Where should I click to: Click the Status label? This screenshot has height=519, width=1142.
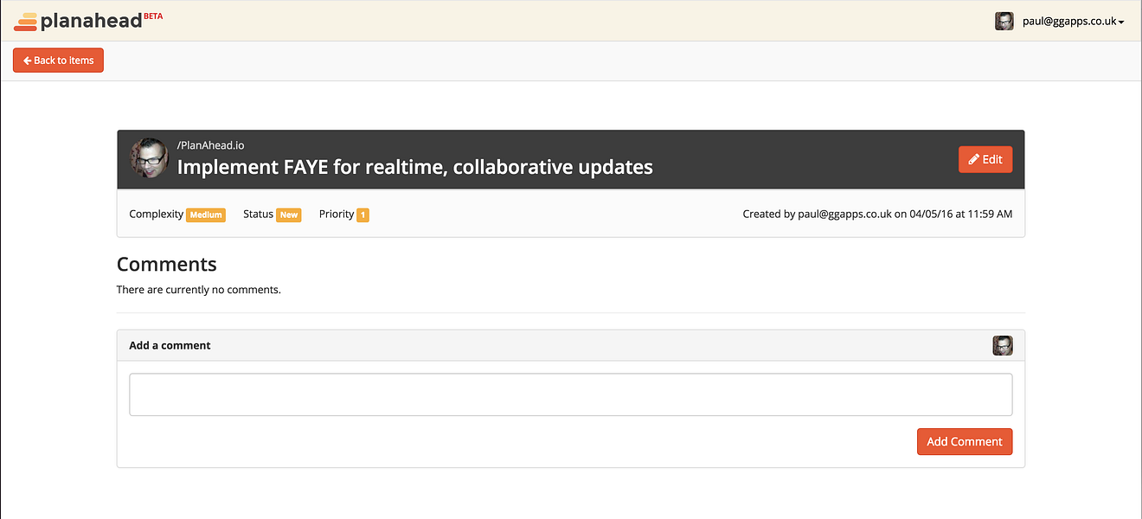pyautogui.click(x=258, y=214)
